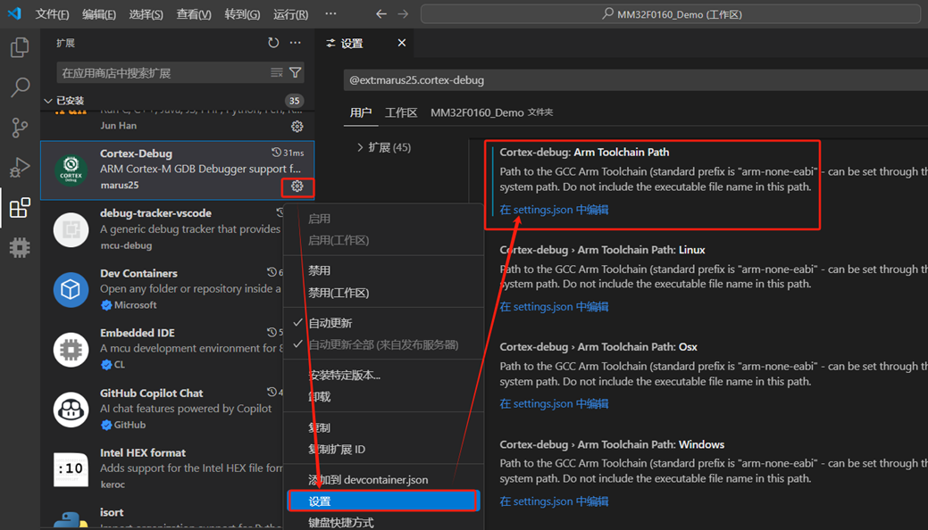Click the back navigation arrow in title bar

pos(381,14)
